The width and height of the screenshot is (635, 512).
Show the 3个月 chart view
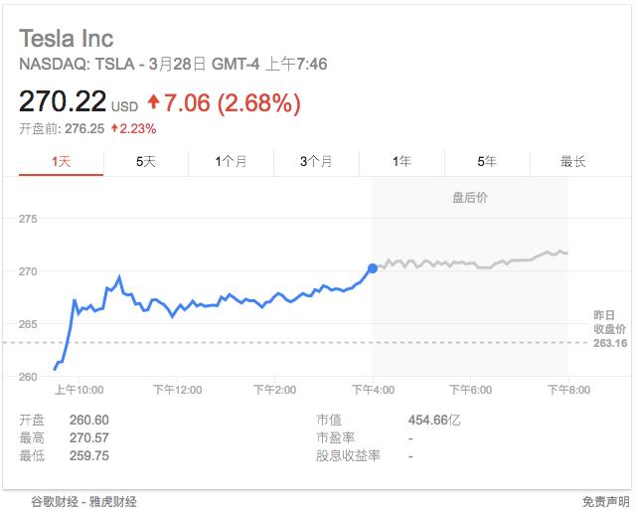pos(316,162)
